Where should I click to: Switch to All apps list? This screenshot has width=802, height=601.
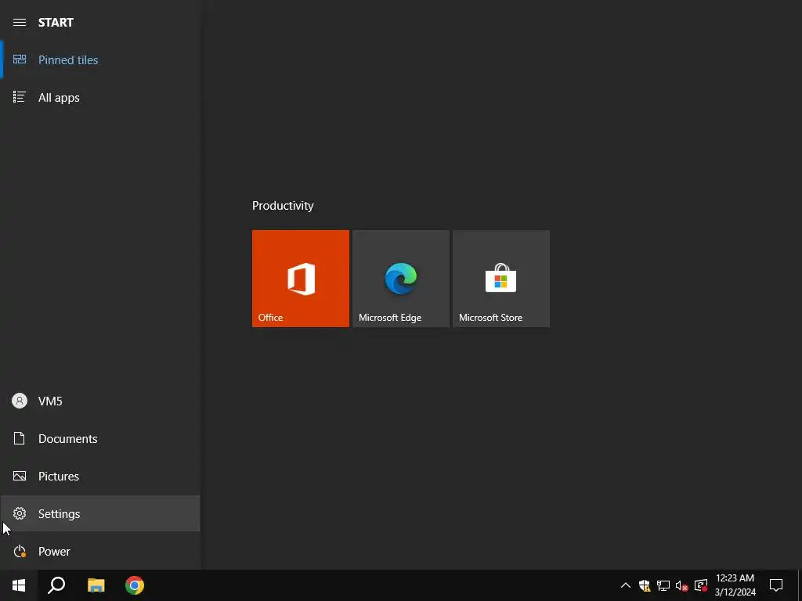click(100, 97)
